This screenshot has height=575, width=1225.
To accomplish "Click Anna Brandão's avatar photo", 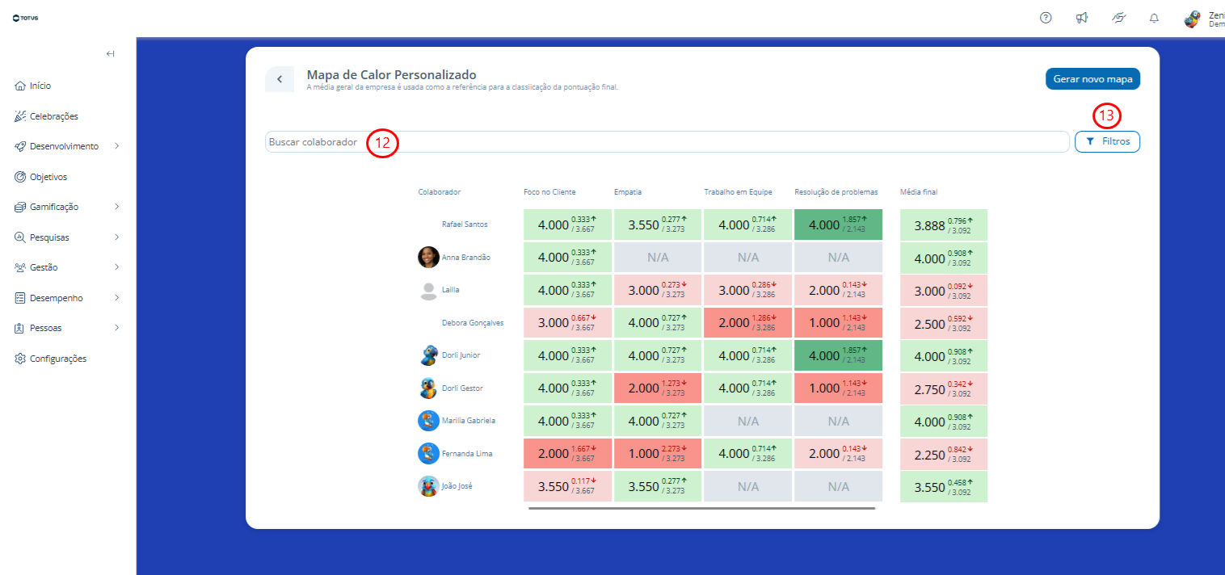I will [x=428, y=257].
